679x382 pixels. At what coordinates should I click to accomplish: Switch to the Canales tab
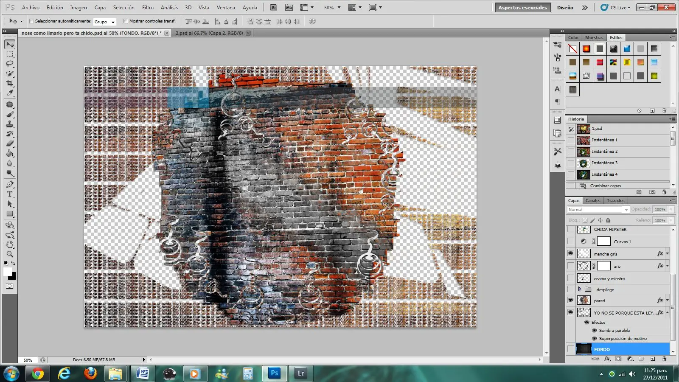593,200
